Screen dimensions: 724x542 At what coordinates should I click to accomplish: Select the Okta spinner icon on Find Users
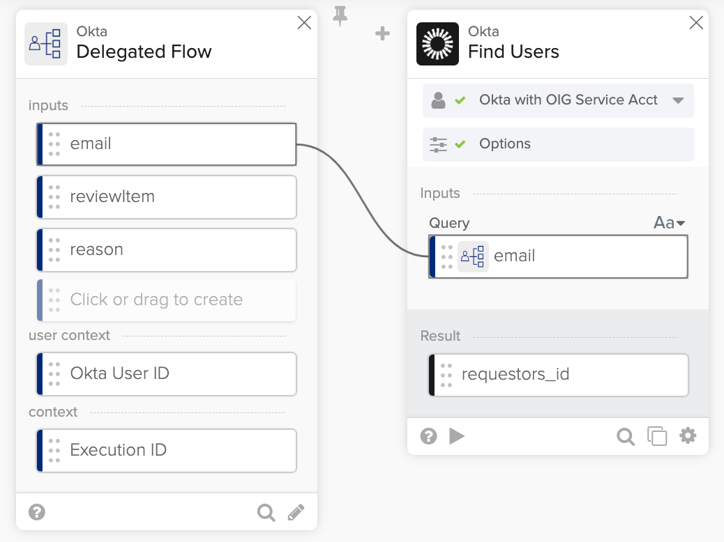point(437,44)
